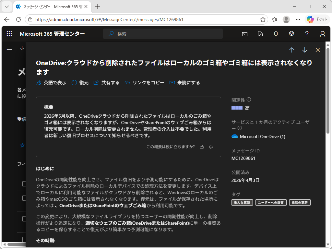332x249 pixels.
Task: Expand the 関連性 info tooltip
Action: pyautogui.click(x=248, y=100)
